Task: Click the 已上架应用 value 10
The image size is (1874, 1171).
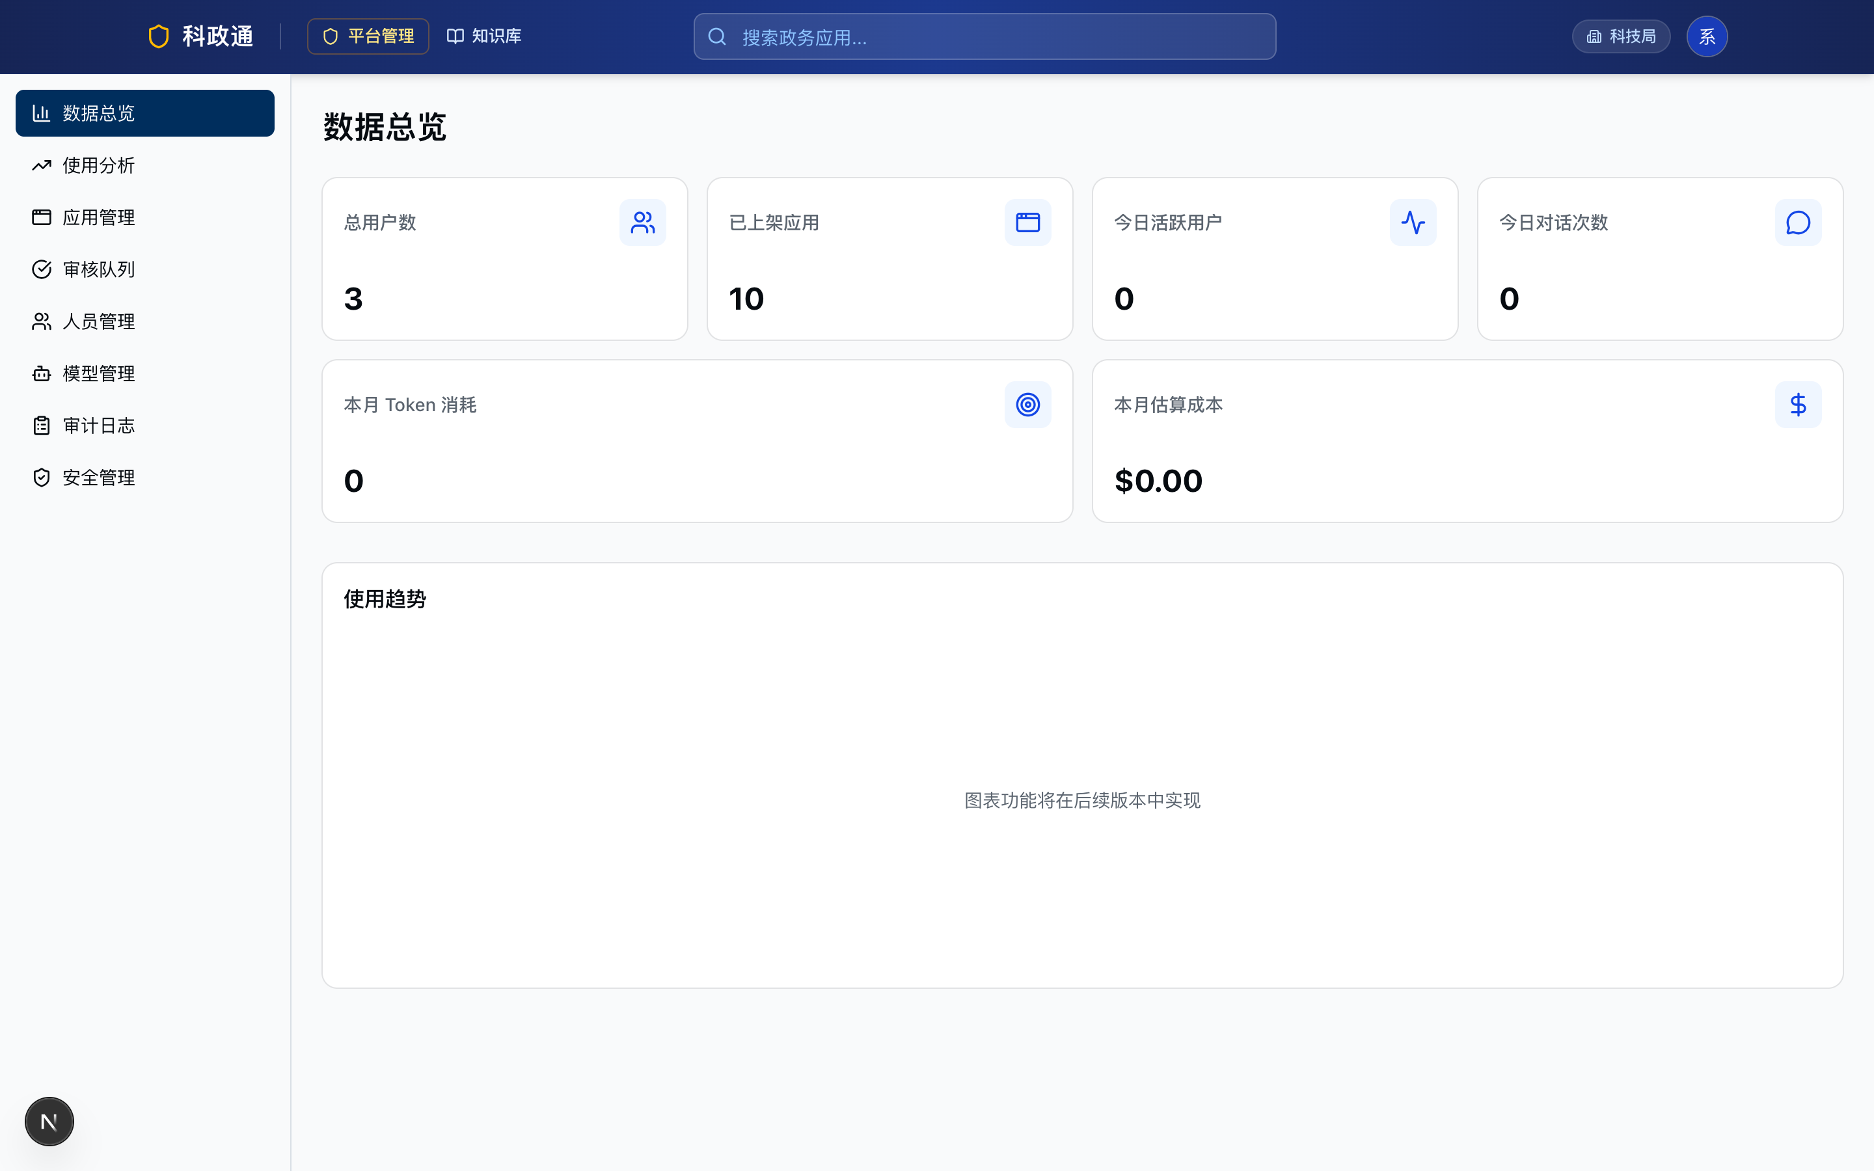Action: (746, 299)
